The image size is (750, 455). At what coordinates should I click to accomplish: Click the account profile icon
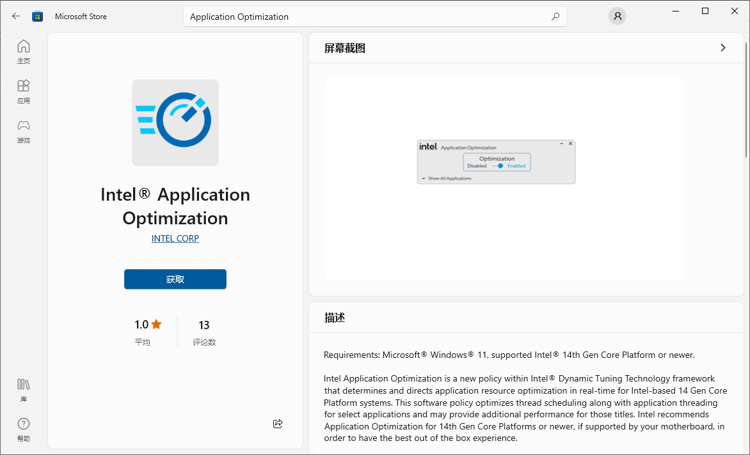(617, 16)
